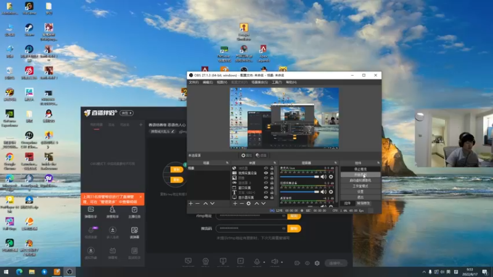Viewport: 493px width, 277px height.
Task: Open 设置 in the OBS Controls panel
Action: (x=361, y=191)
